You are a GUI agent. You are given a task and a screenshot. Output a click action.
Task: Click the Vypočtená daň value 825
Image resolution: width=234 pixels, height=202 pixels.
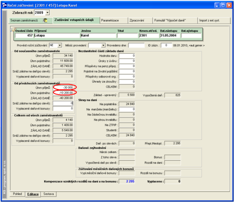(173, 95)
